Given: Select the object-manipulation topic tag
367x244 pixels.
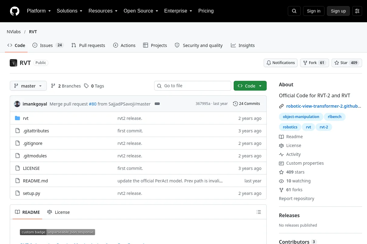Looking at the screenshot, I should coord(301,117).
